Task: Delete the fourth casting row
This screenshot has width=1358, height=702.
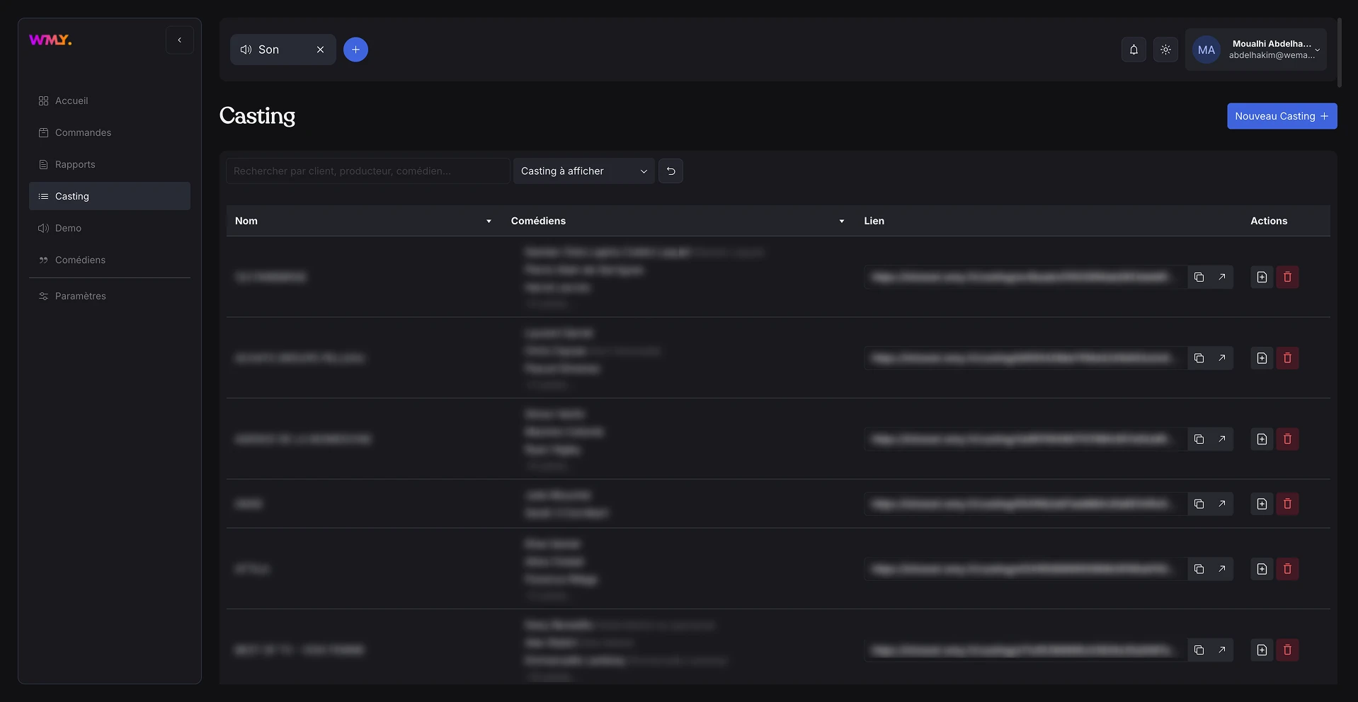Action: (x=1287, y=504)
